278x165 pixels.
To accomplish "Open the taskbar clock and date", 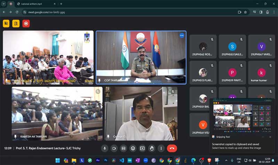I will tap(264, 160).
